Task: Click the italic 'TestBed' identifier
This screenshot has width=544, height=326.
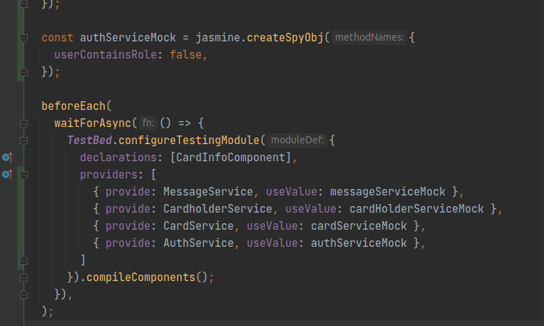Action: (90, 141)
